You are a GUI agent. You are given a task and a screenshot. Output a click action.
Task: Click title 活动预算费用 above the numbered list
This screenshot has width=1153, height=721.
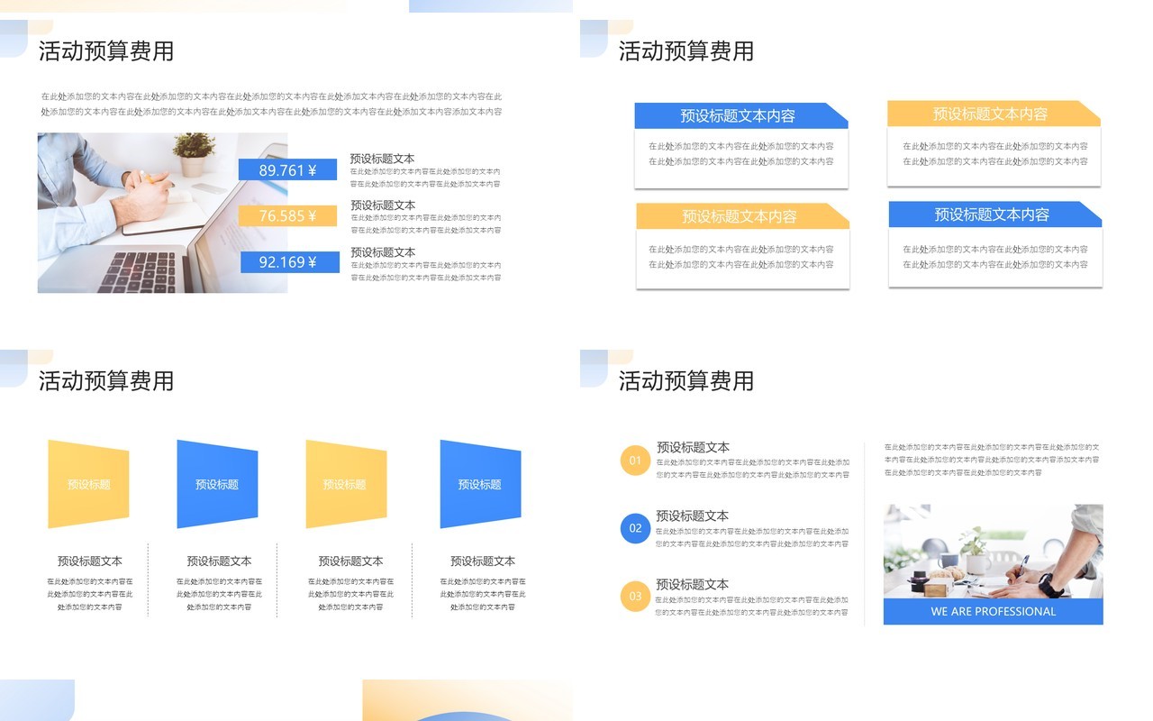pos(686,381)
